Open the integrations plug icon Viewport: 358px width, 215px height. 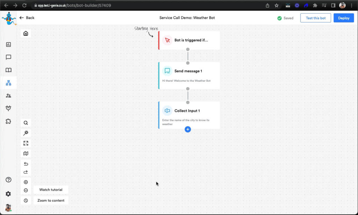pyautogui.click(x=8, y=108)
